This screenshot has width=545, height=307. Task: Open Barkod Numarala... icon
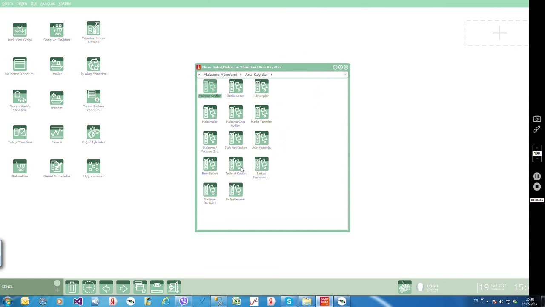click(x=261, y=168)
